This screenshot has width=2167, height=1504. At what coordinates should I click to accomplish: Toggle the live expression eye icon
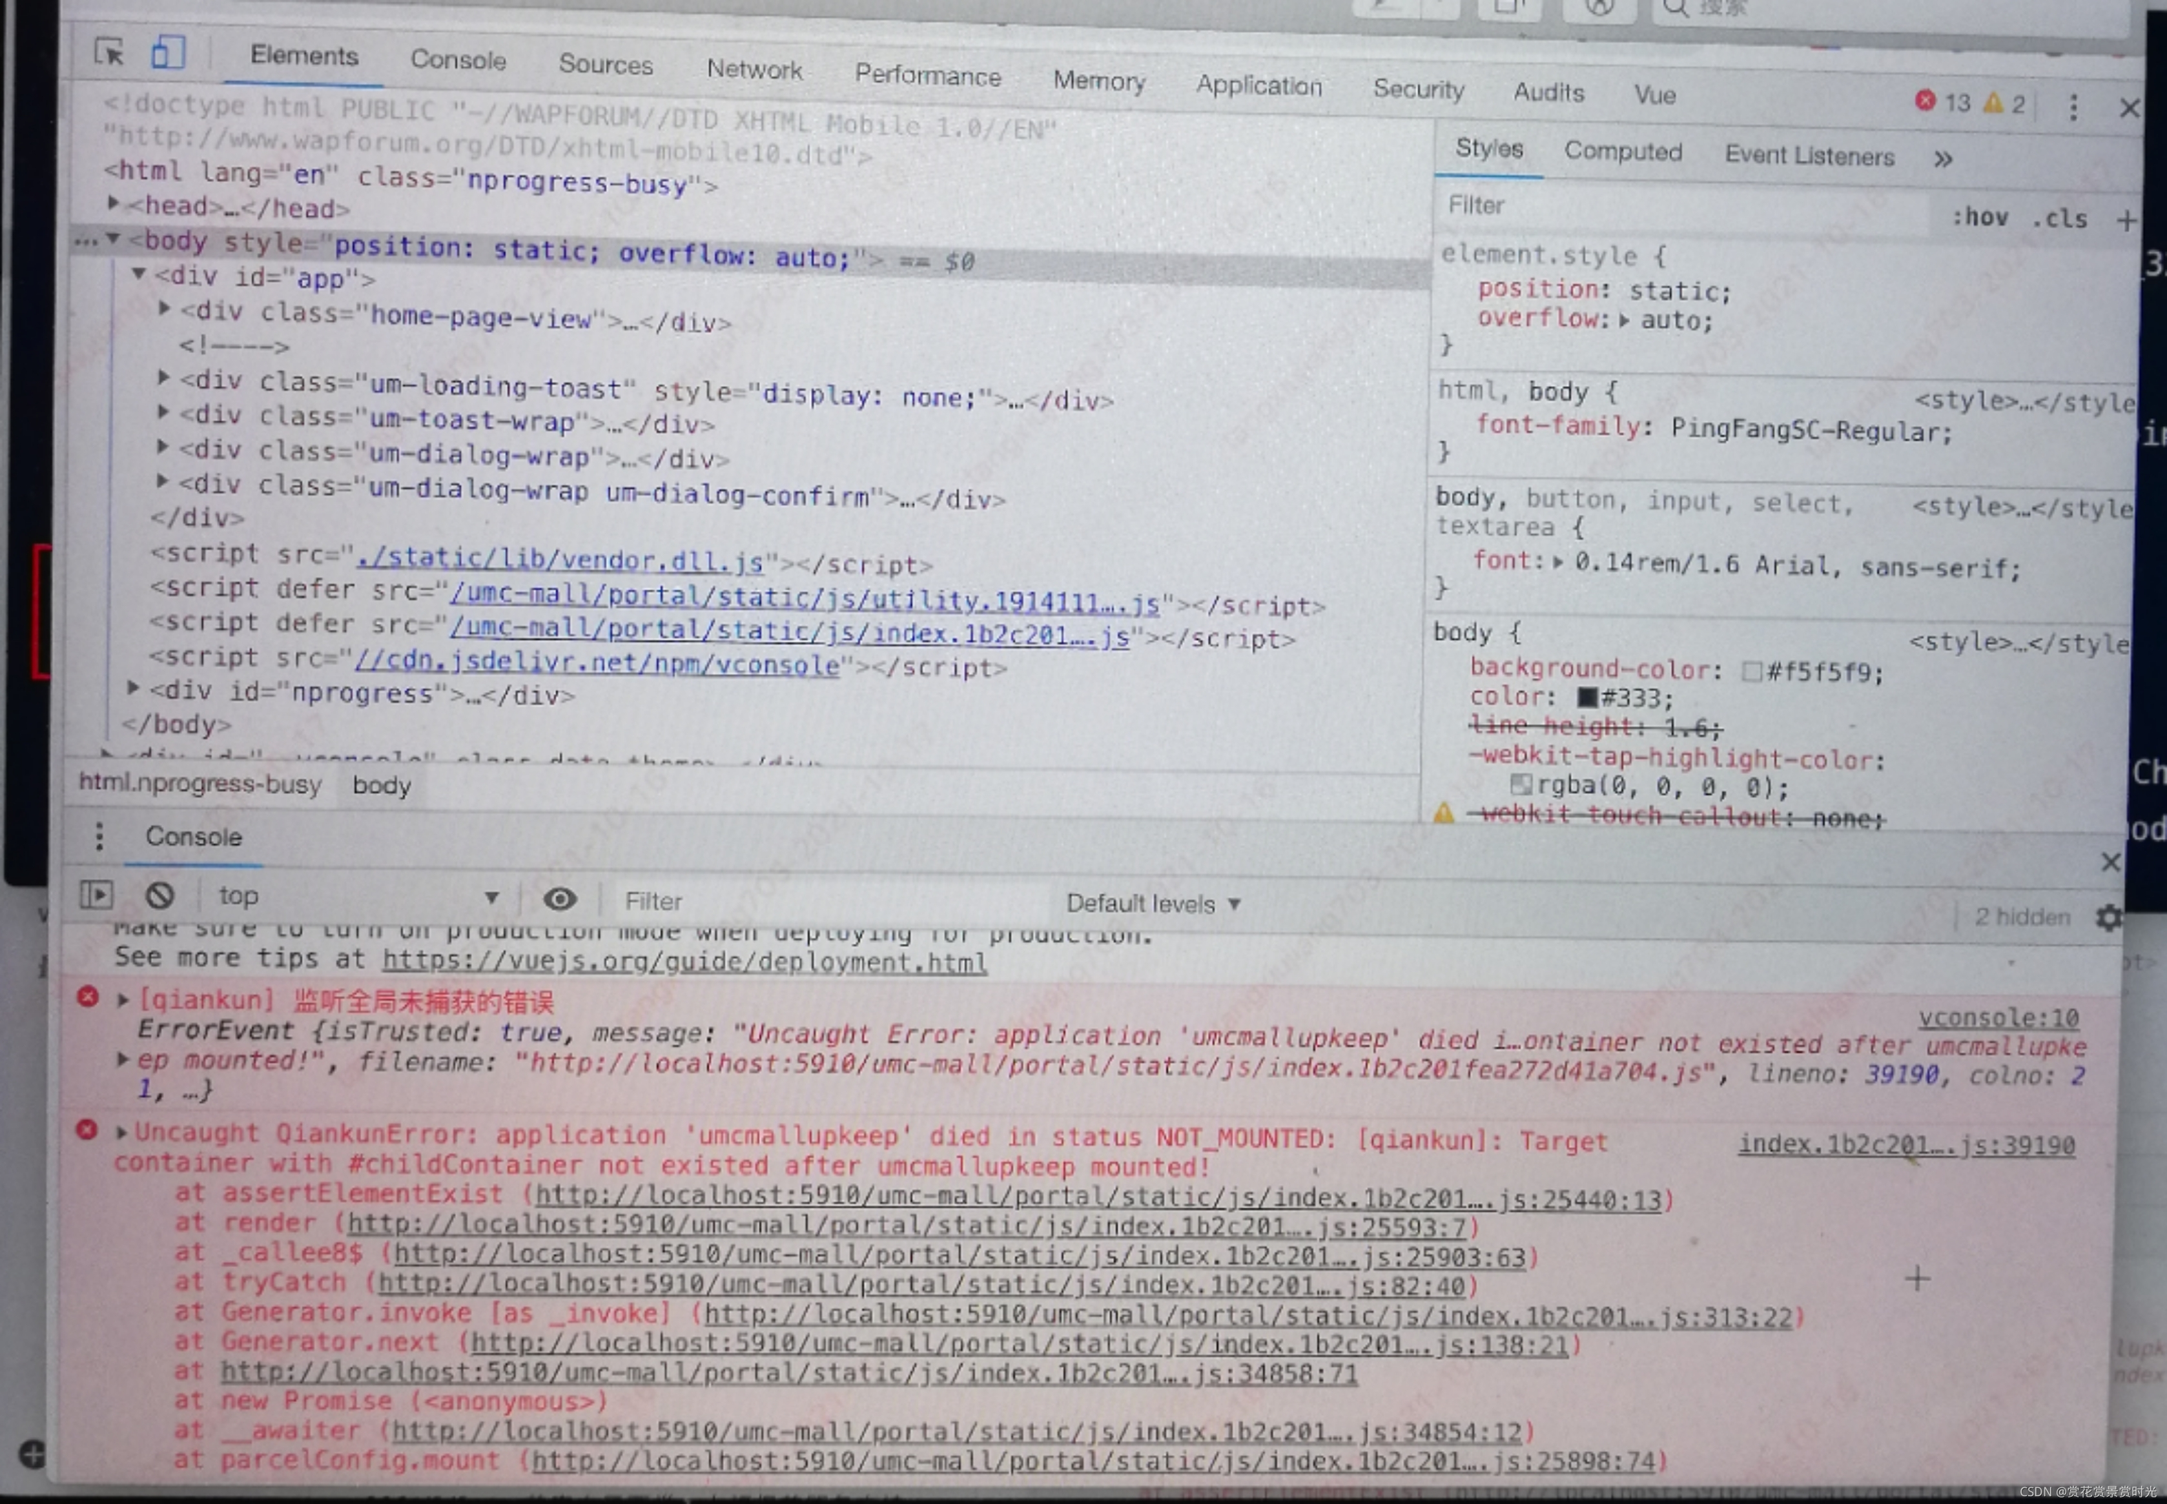560,899
